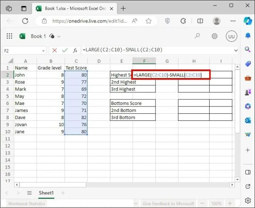The height and width of the screenshot is (208, 255).
Task: Click inside the F2 Name Box
Action: point(22,51)
